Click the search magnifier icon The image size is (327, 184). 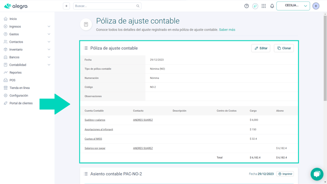tap(138, 6)
